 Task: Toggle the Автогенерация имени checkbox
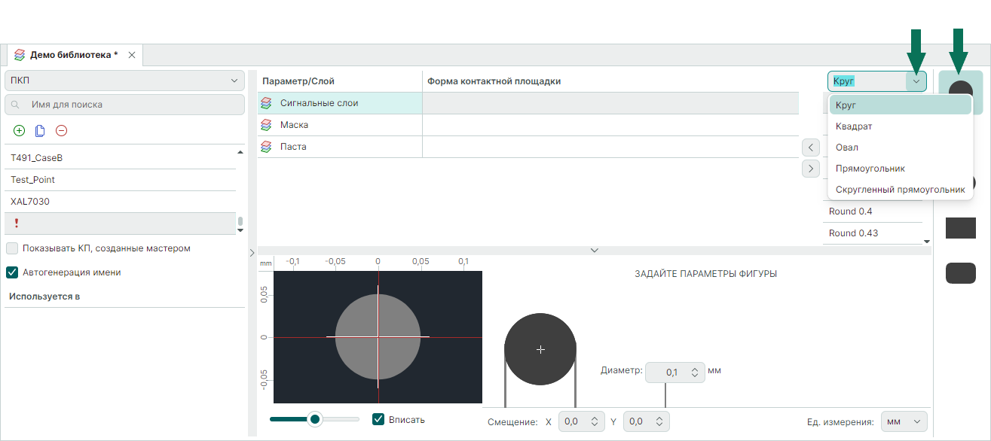[12, 272]
